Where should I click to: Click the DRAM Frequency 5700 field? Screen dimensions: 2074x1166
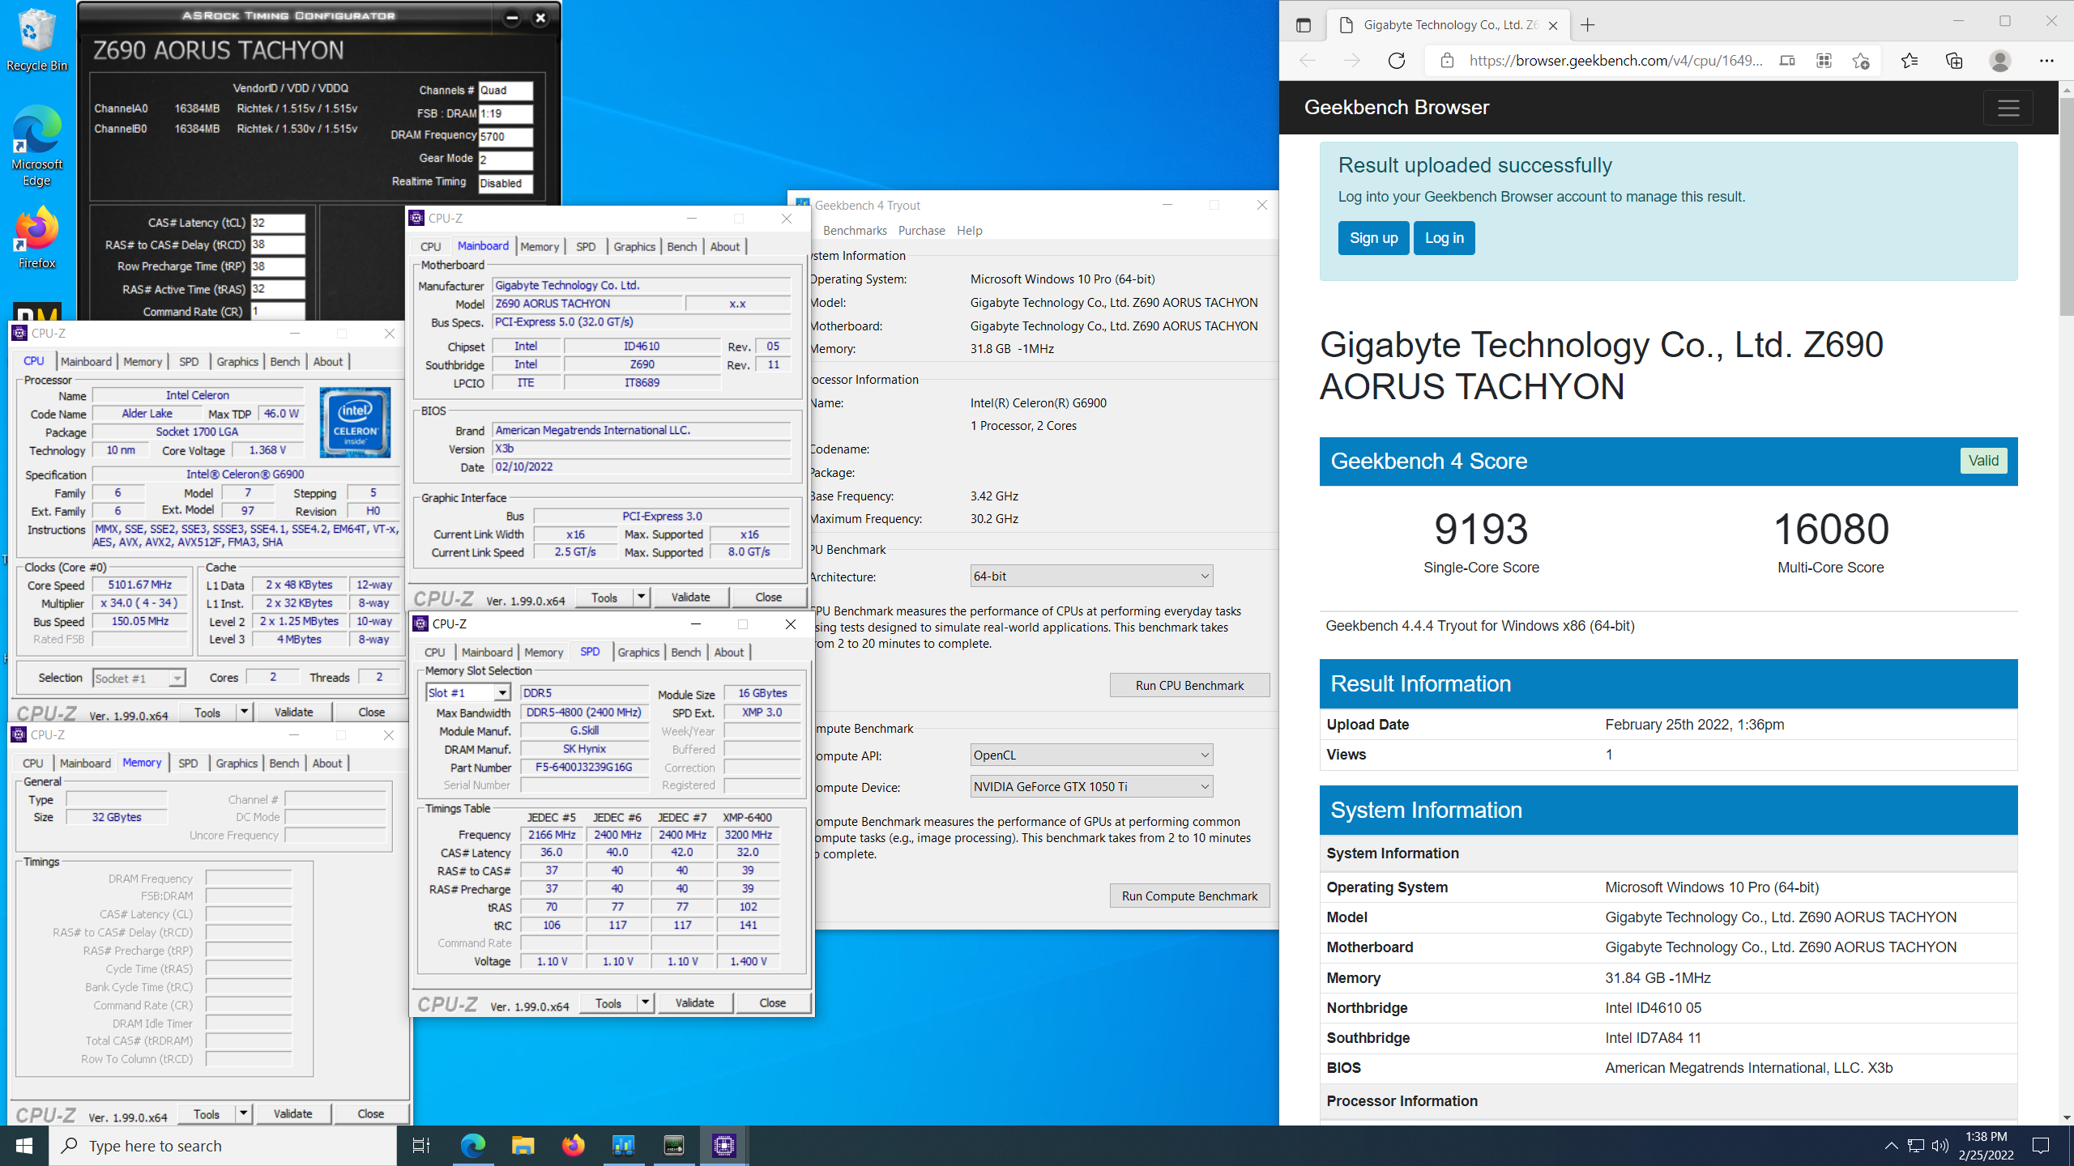[506, 137]
